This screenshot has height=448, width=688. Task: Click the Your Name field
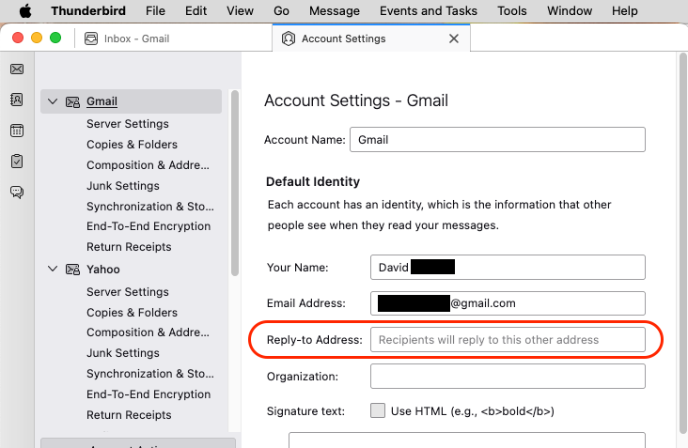point(508,267)
